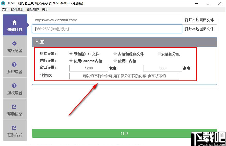Open the 关于 menu

[45, 10]
